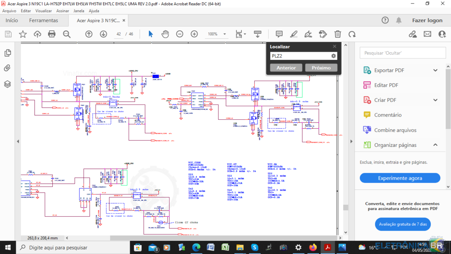Click the Próximo search button
This screenshot has width=451, height=254.
[x=321, y=68]
